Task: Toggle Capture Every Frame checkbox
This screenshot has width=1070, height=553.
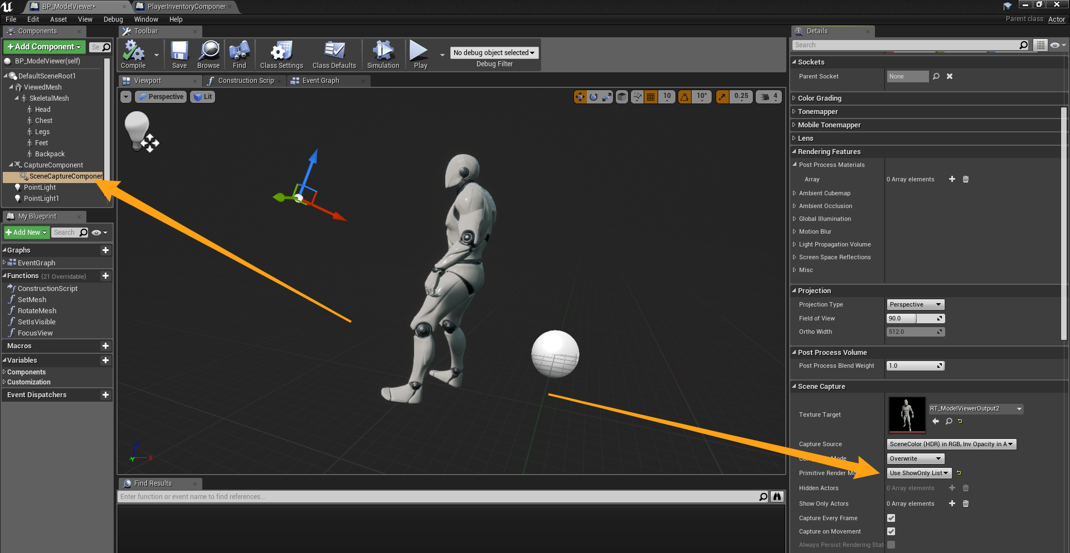Action: click(x=891, y=518)
